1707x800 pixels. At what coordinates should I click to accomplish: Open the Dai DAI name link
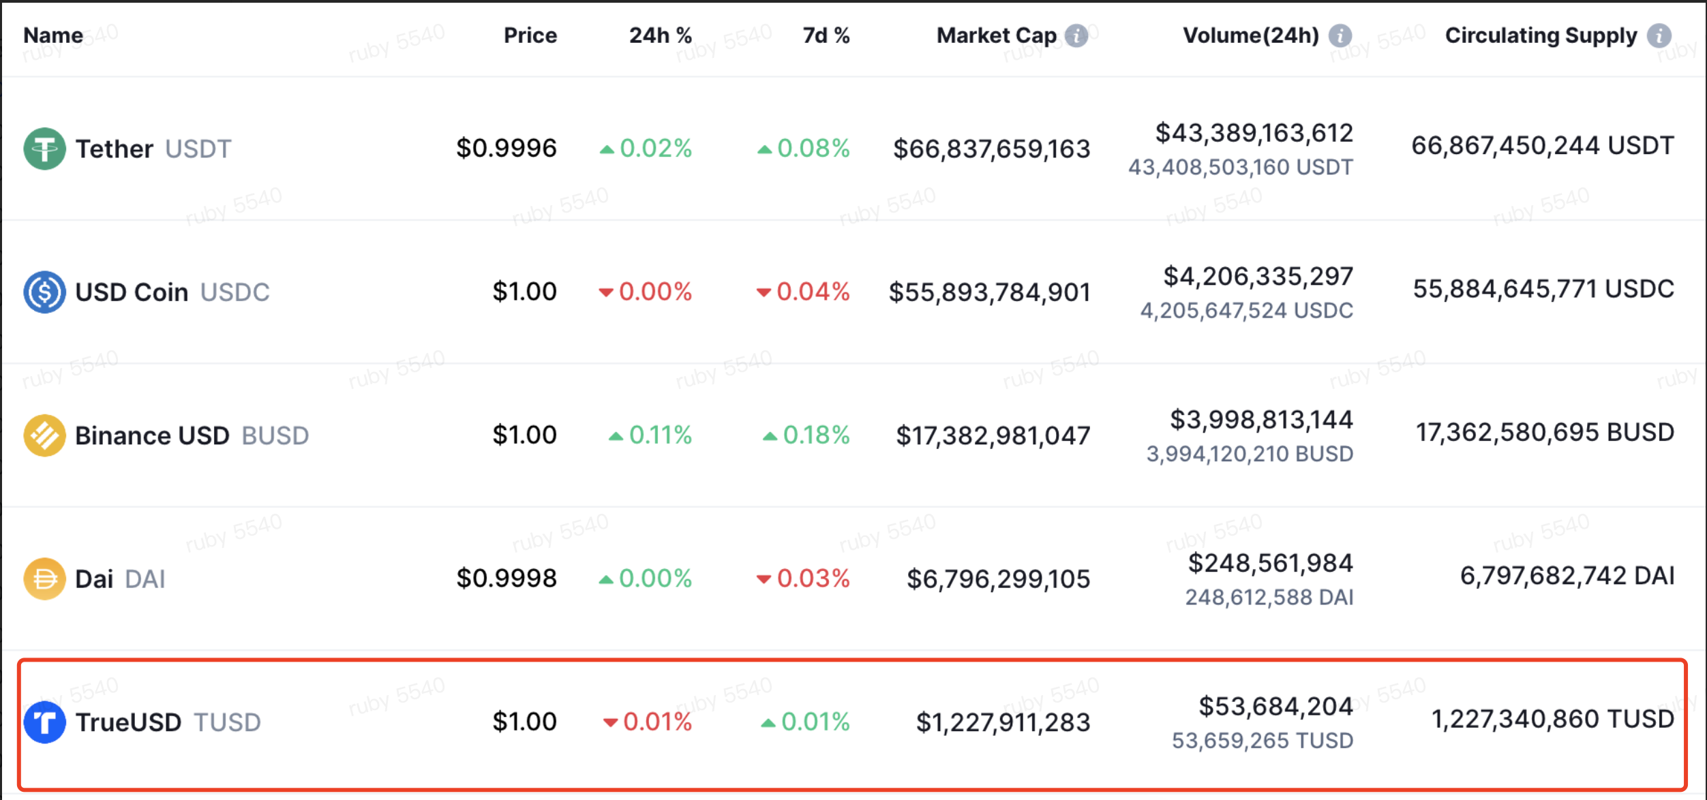(x=120, y=579)
